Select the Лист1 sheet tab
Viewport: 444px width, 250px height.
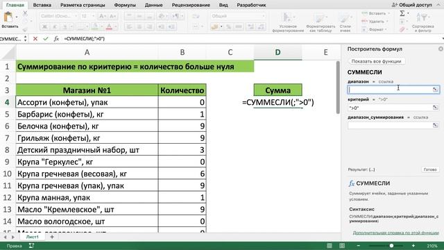tap(33, 237)
